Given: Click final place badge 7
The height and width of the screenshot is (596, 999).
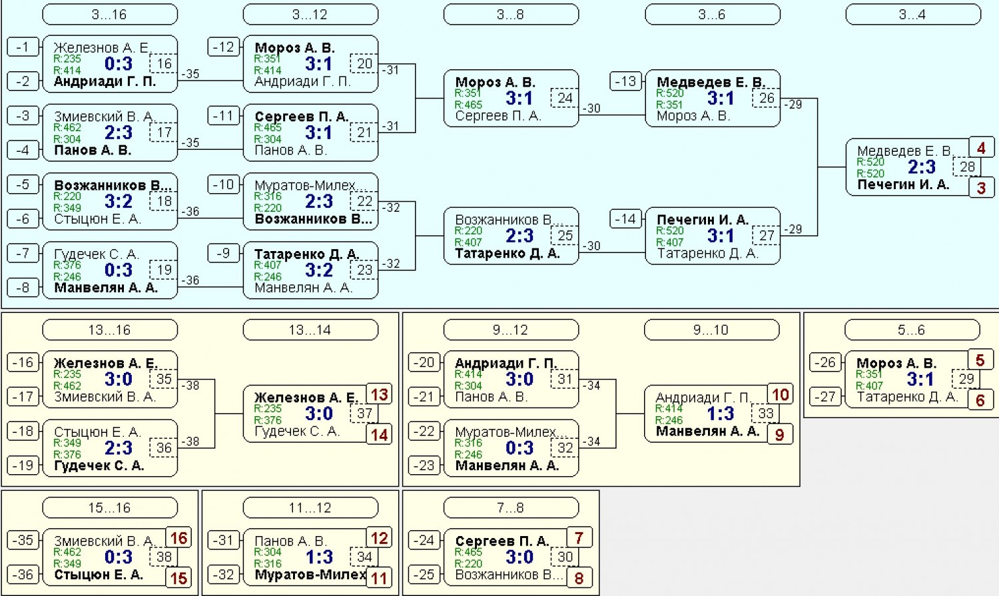Looking at the screenshot, I should click(579, 537).
